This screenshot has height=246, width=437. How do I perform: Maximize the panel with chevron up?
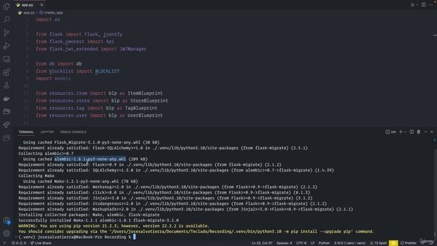[425, 132]
